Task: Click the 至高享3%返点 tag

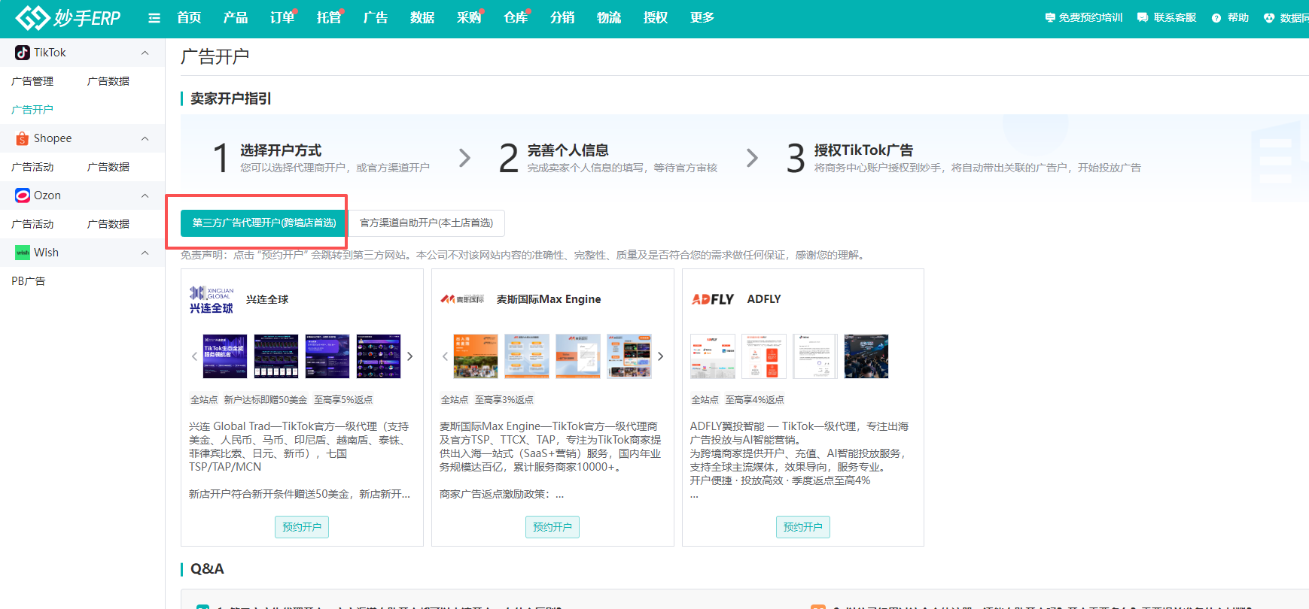Action: (x=504, y=400)
